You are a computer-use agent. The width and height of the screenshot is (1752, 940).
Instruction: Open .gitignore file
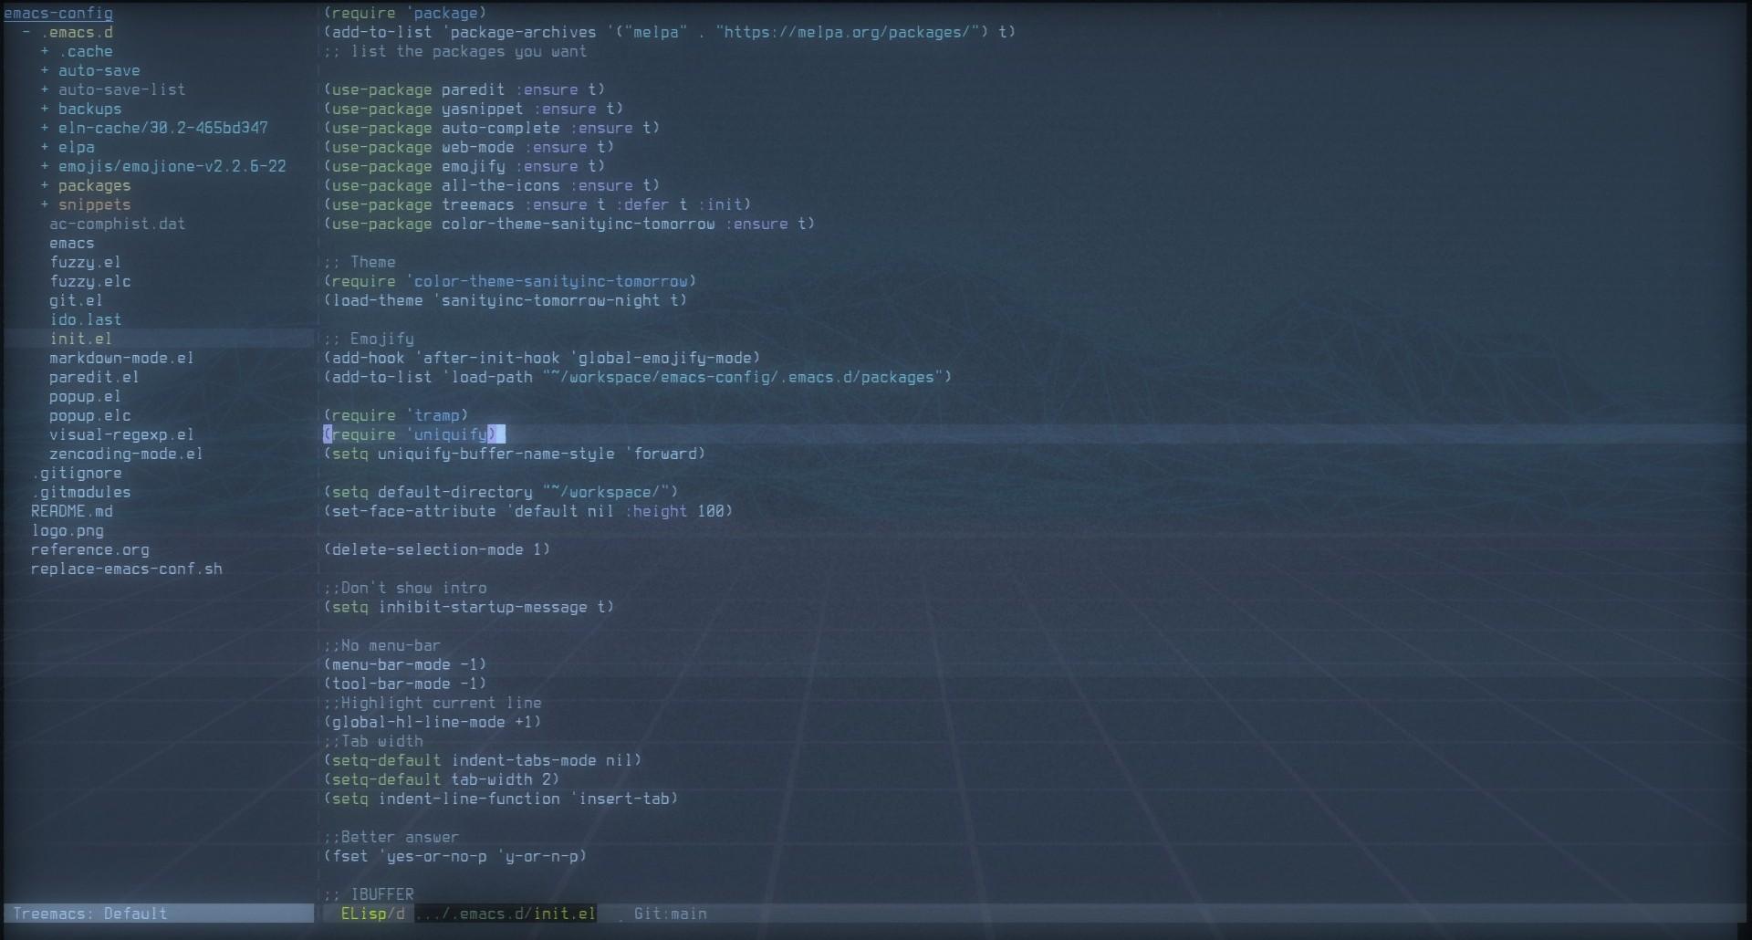77,473
